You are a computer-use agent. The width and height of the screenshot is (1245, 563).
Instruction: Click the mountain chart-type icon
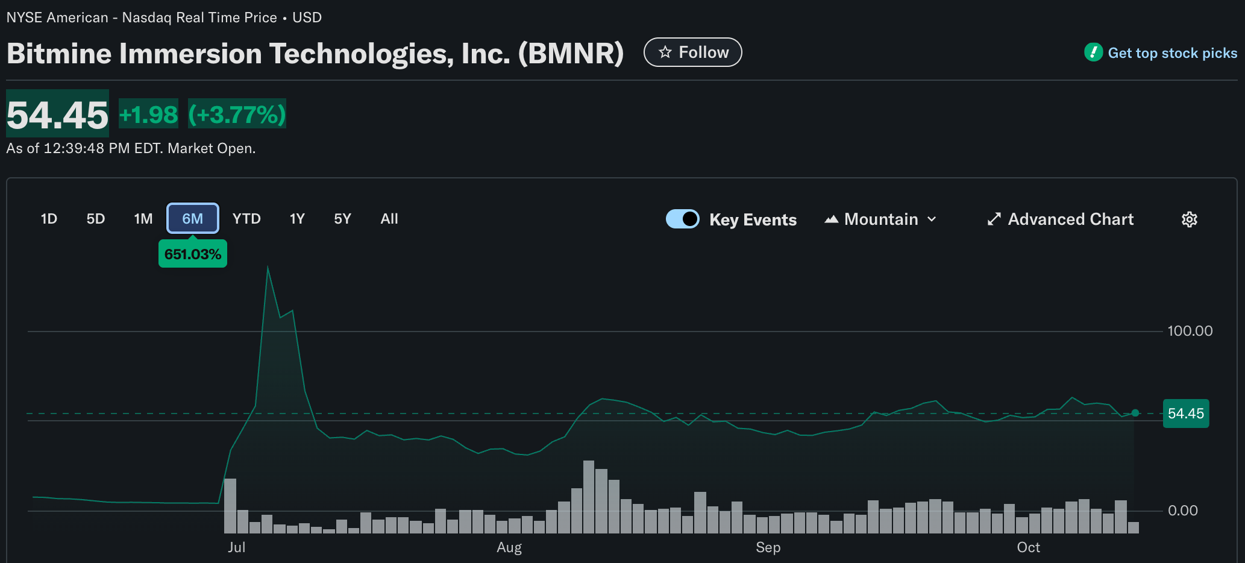pyautogui.click(x=832, y=219)
